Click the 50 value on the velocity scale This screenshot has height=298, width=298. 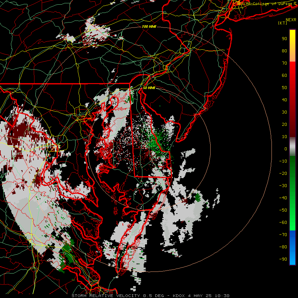tap(284, 88)
